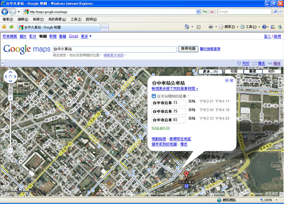
Task: Click the 連結 link in map toolbar
Action: click(x=277, y=63)
